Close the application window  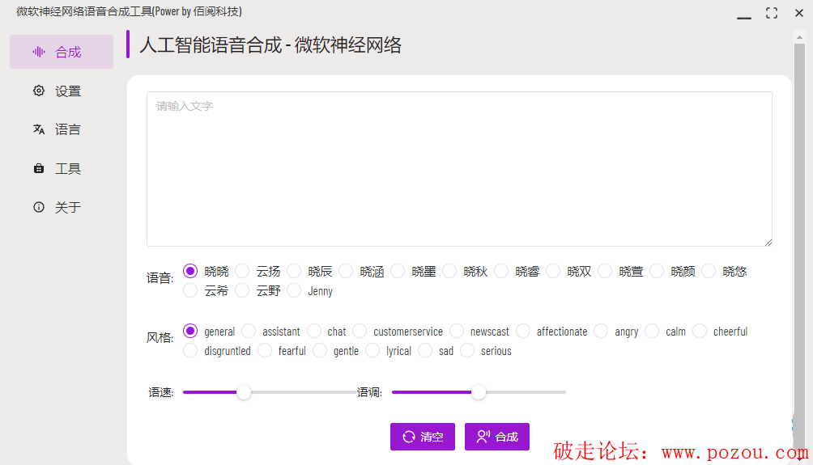pyautogui.click(x=799, y=13)
